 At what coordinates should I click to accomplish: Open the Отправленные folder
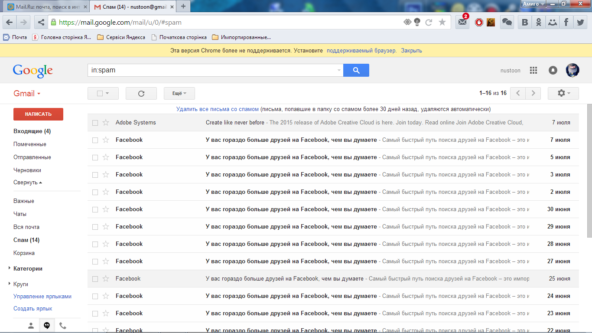click(x=32, y=157)
